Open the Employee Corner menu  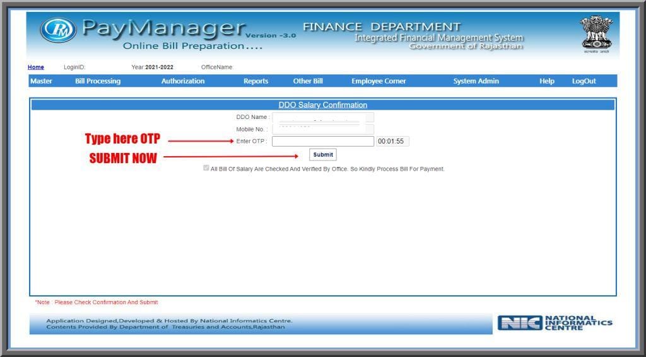click(x=379, y=81)
